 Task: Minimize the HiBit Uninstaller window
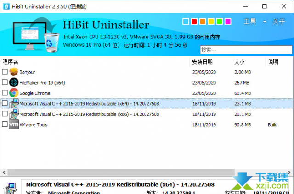coord(246,6)
